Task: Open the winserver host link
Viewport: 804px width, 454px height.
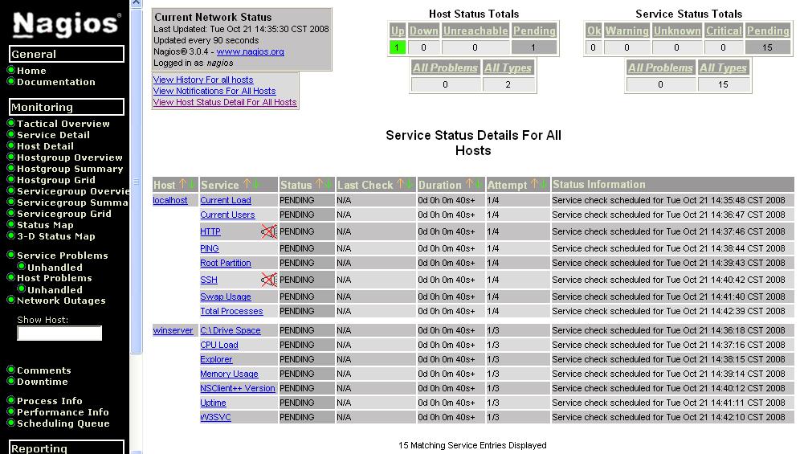Action: 173,331
